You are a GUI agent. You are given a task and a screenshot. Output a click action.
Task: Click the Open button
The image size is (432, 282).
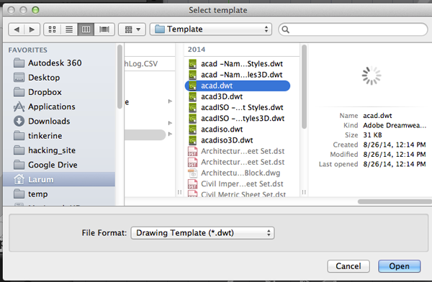tap(399, 266)
